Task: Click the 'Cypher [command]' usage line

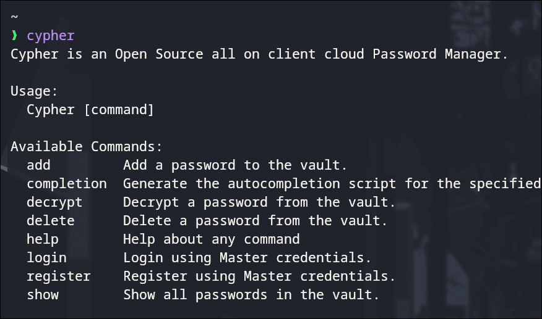Action: click(x=90, y=110)
